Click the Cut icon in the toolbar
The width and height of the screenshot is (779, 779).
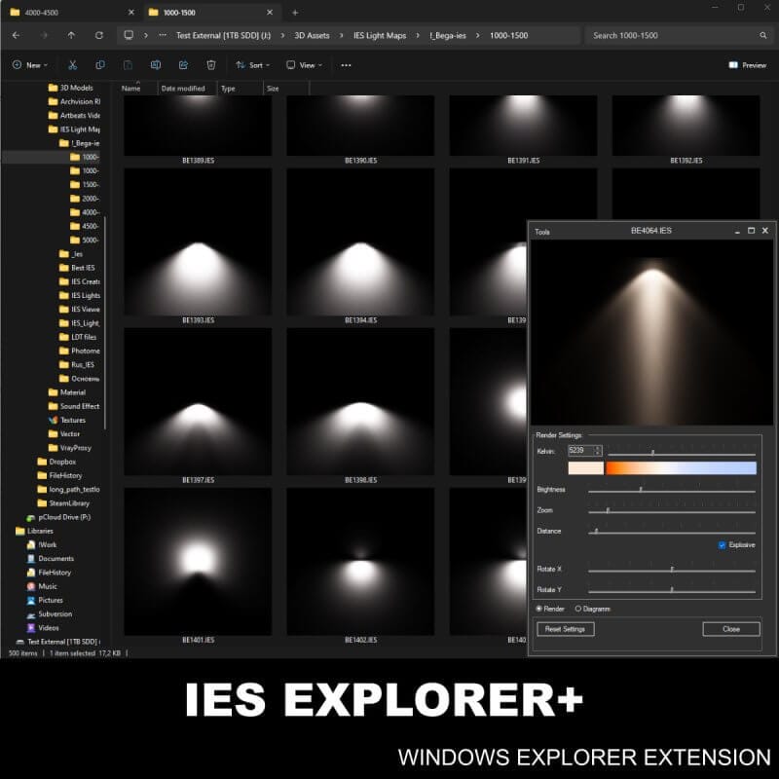pyautogui.click(x=72, y=65)
